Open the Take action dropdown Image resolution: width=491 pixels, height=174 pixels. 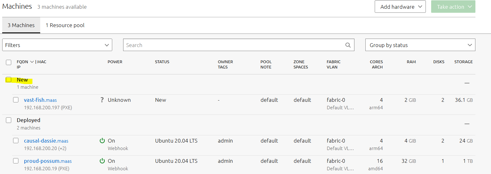tap(453, 7)
